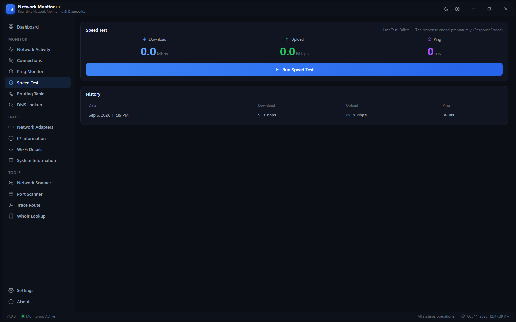Click the 57.9 Mbps upload value

356,115
